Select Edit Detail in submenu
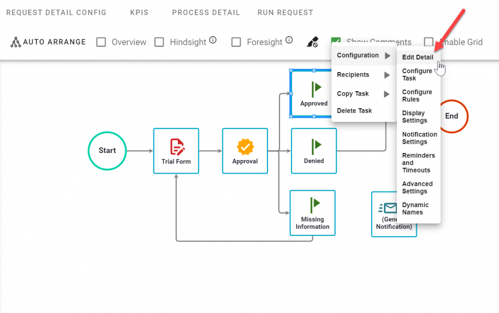 click(x=418, y=57)
